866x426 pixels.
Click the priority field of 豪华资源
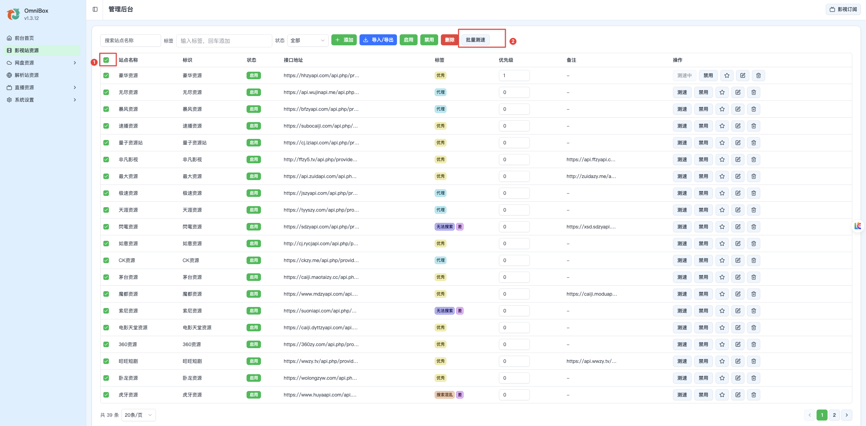click(x=514, y=75)
